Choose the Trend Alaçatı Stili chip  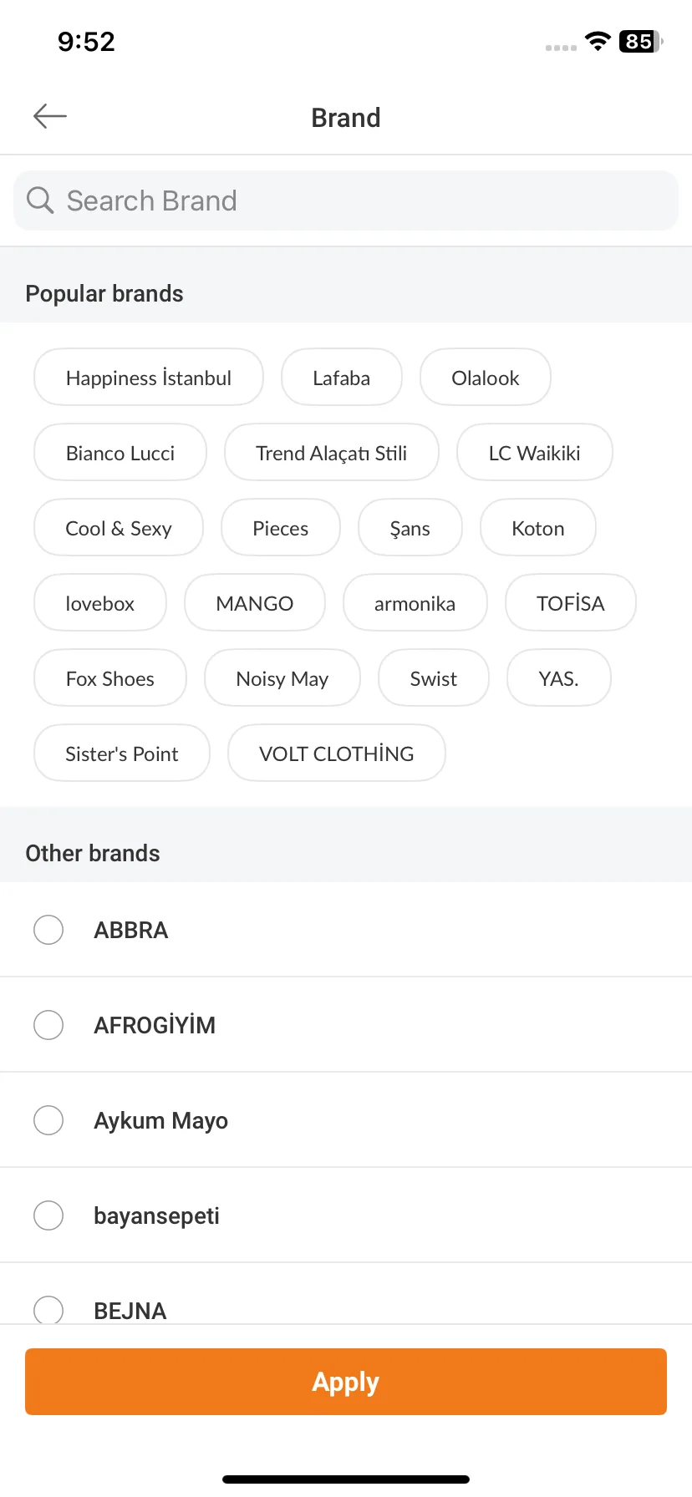pyautogui.click(x=332, y=453)
